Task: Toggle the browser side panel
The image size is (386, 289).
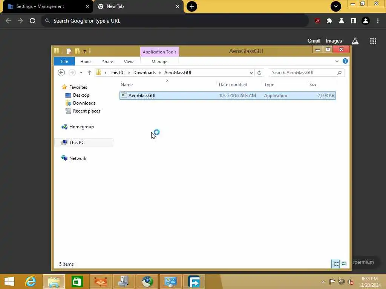Action: (353, 21)
